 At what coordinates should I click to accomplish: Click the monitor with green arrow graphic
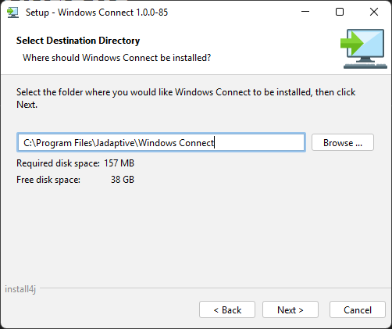364,49
